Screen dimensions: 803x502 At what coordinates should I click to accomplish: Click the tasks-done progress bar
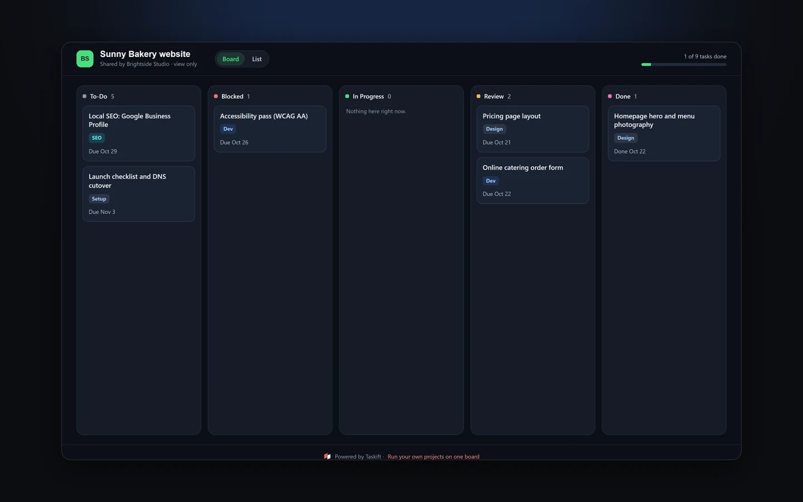(684, 65)
